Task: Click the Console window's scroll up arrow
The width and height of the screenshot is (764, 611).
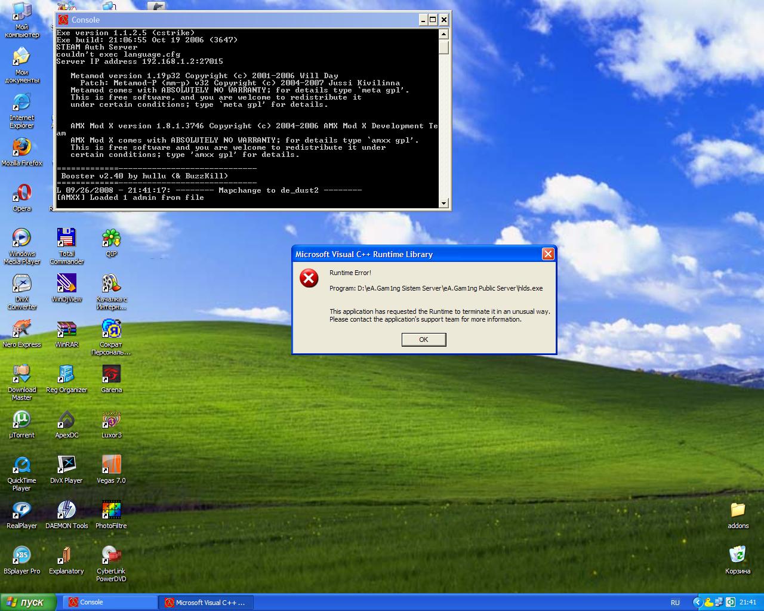Action: [x=443, y=35]
